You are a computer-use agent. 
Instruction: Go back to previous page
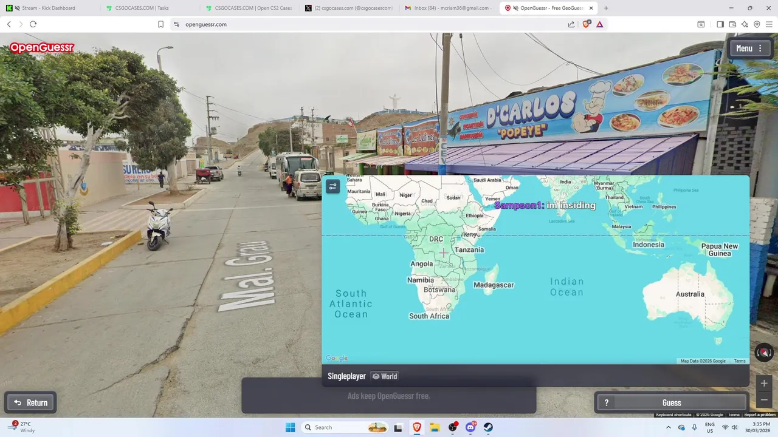pyautogui.click(x=9, y=24)
